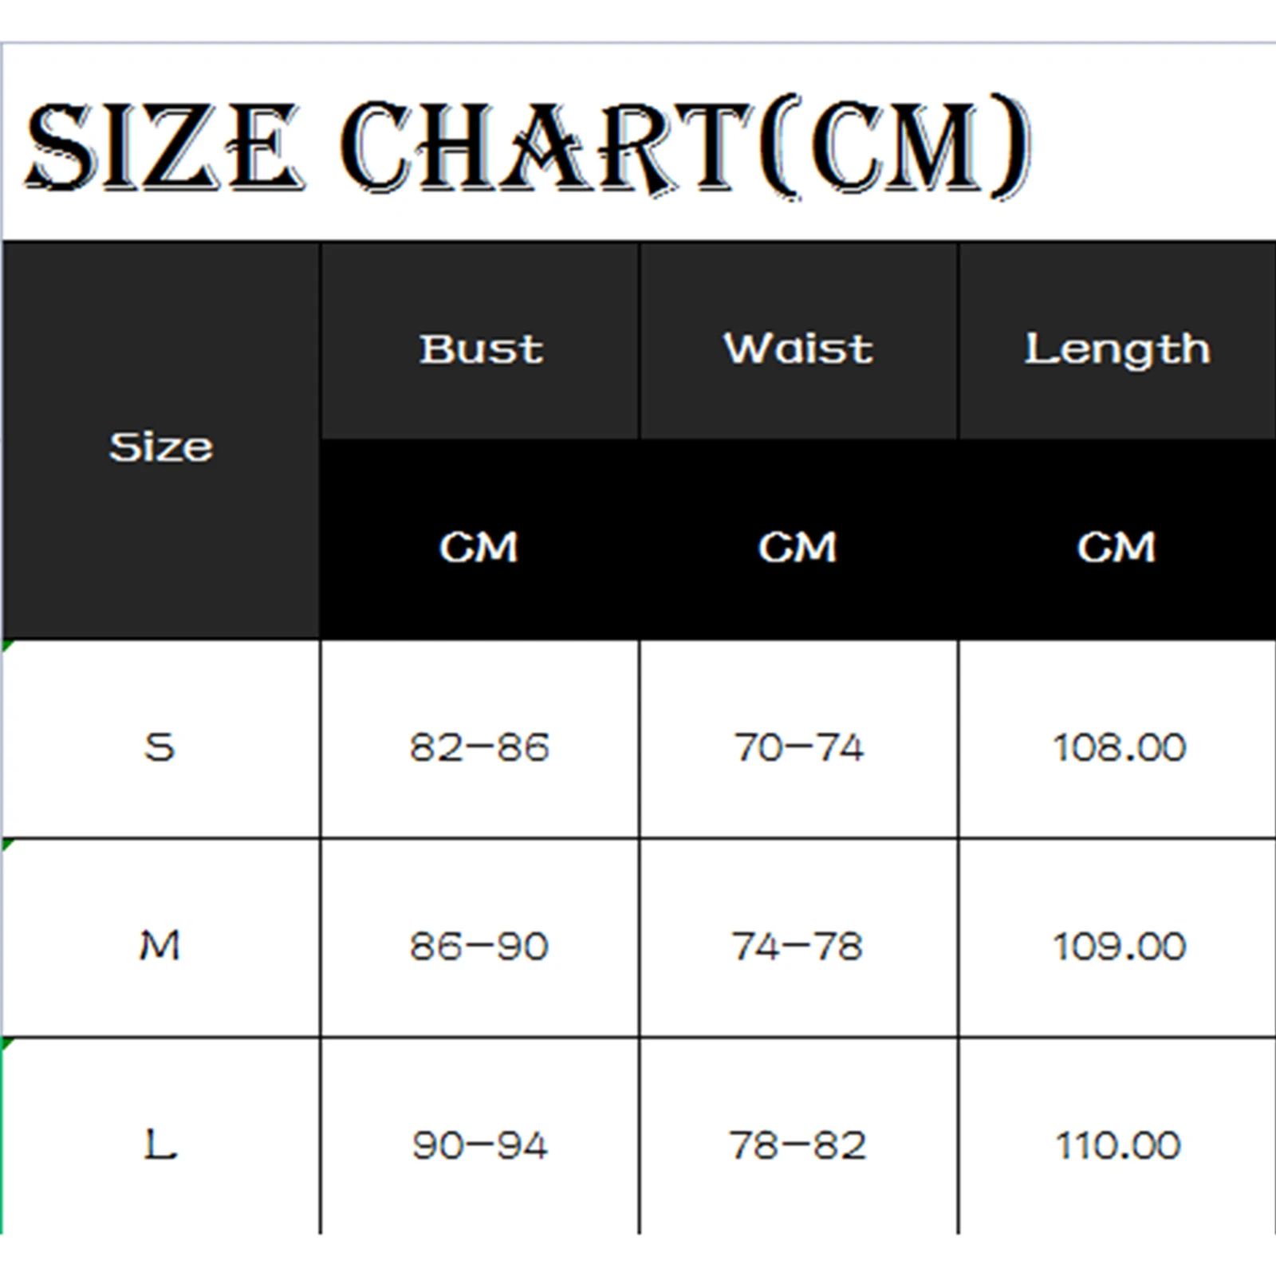The height and width of the screenshot is (1276, 1276).
Task: Select the CM unit cell under Length
Action: coord(1117,547)
